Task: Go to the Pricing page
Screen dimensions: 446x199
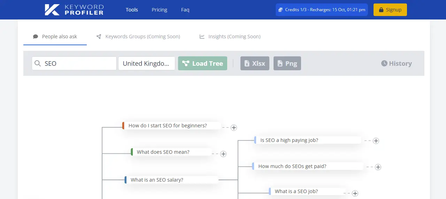Action: pyautogui.click(x=160, y=10)
